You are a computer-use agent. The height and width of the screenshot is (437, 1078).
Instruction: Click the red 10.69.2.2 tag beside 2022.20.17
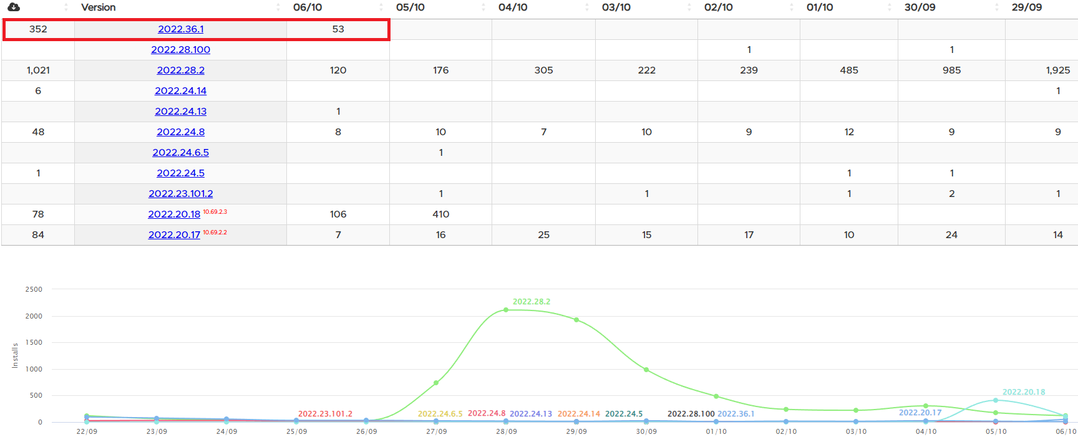pos(215,233)
